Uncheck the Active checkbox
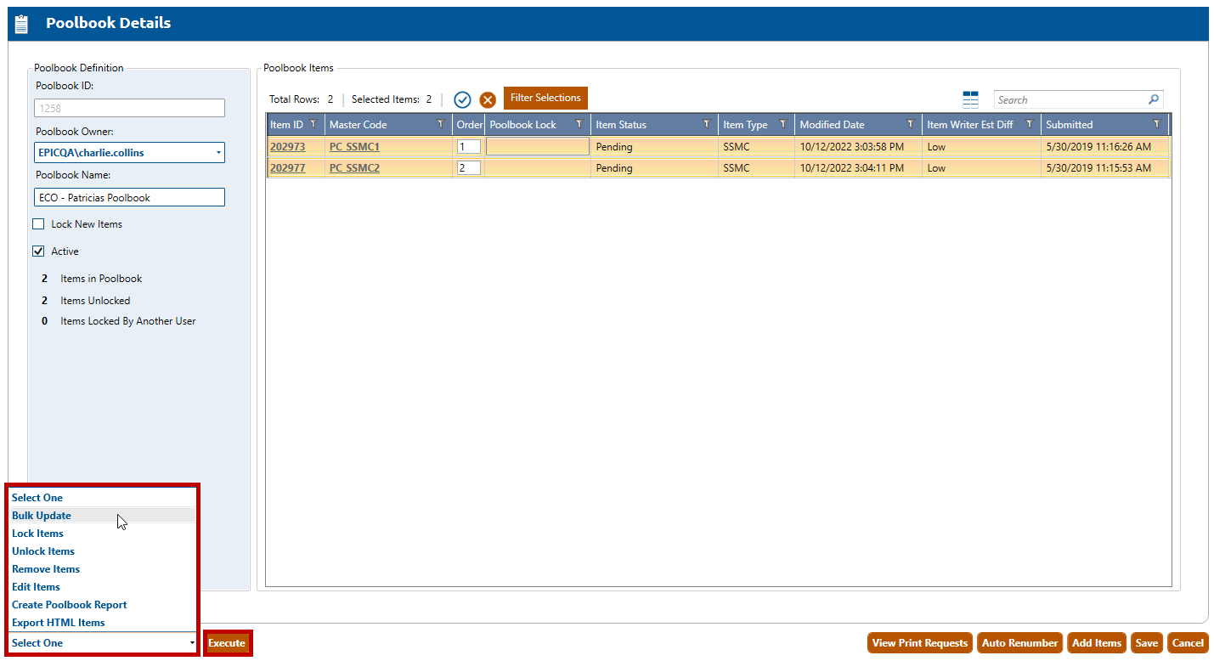 click(x=38, y=251)
